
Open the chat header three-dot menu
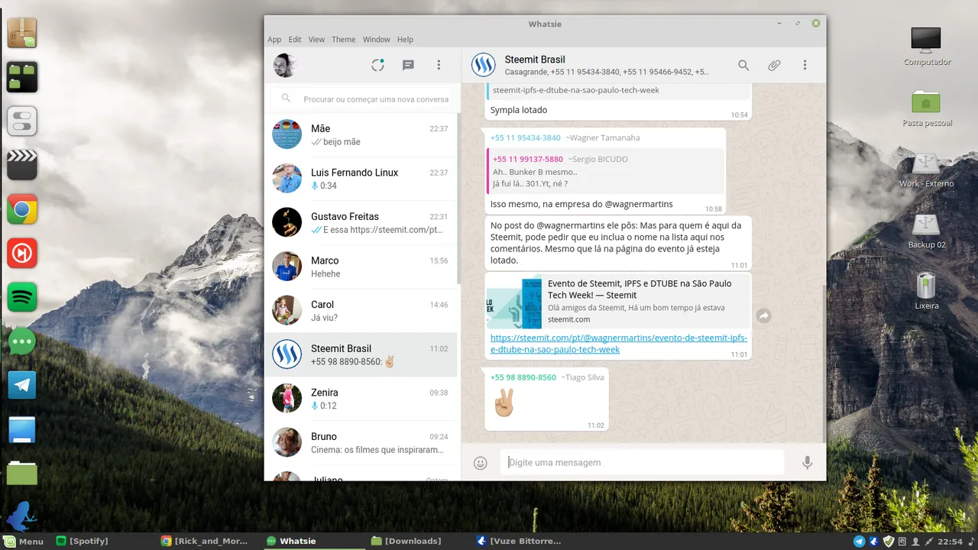tap(805, 66)
